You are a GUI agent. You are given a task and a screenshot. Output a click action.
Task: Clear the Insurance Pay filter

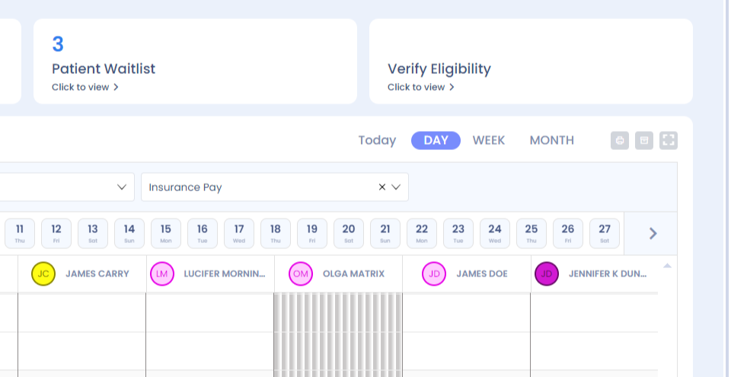pyautogui.click(x=381, y=187)
